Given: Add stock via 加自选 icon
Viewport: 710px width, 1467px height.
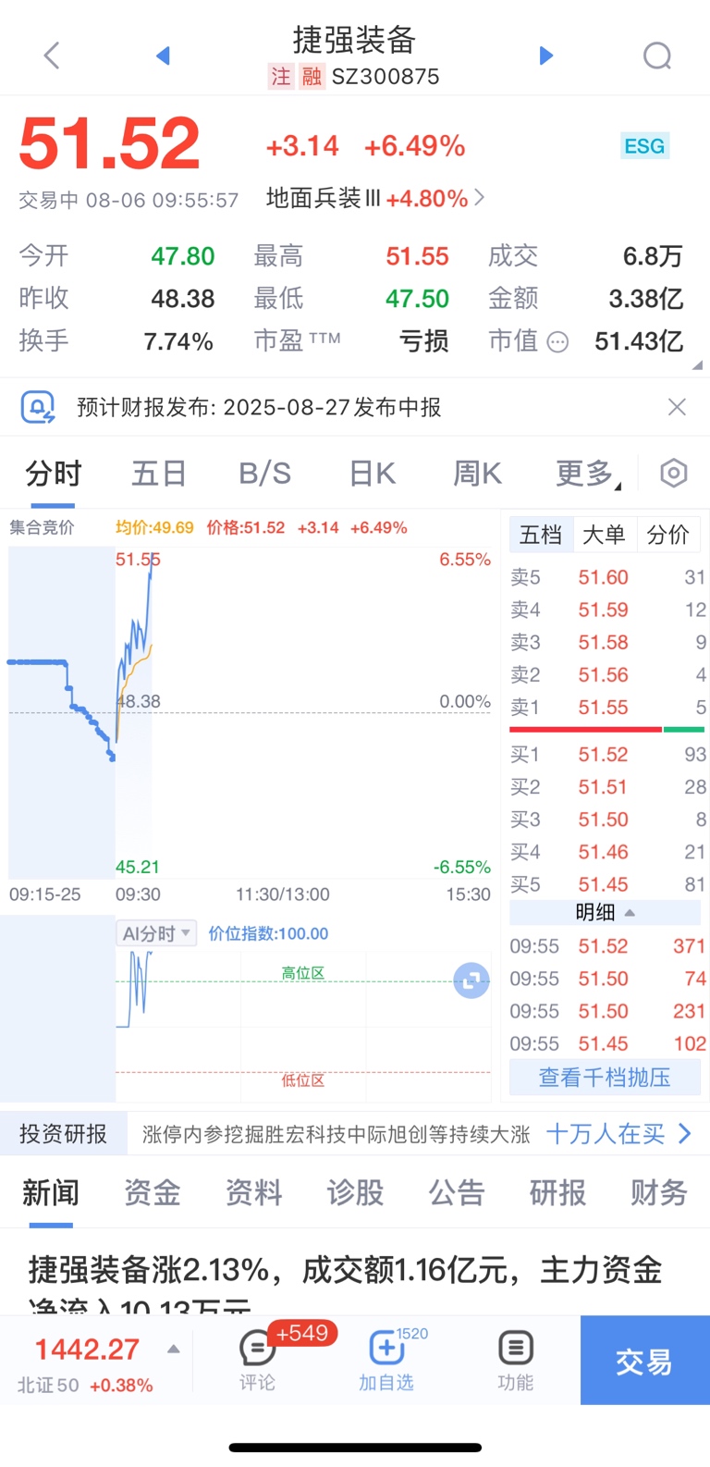Looking at the screenshot, I should pyautogui.click(x=386, y=1361).
